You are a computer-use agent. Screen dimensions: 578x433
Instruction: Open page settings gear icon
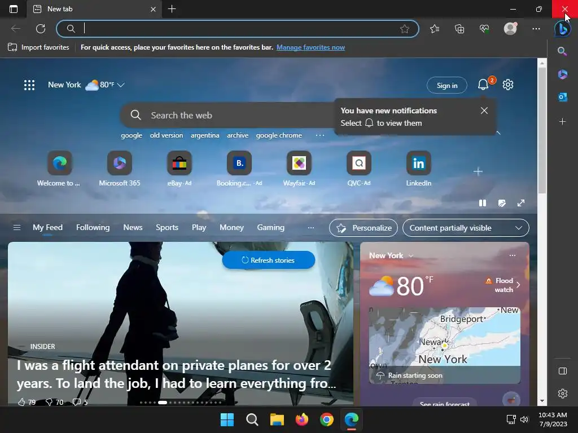508,85
